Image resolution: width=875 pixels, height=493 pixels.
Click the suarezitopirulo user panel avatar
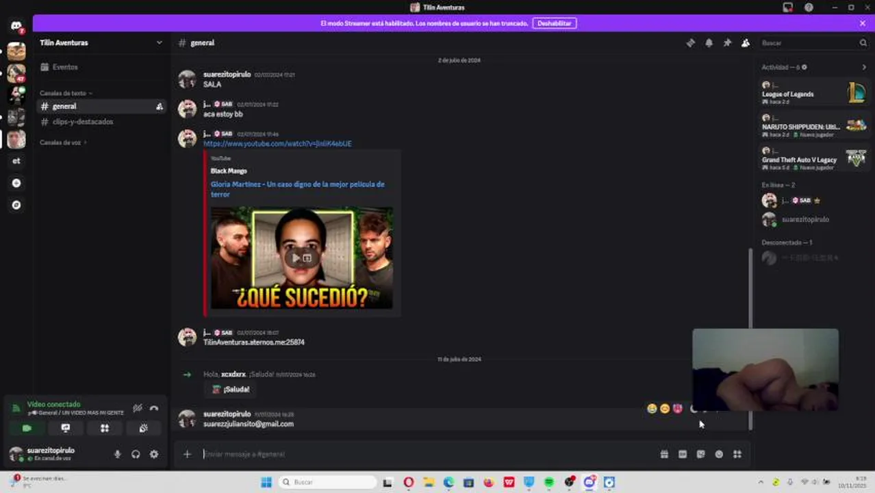(x=15, y=454)
